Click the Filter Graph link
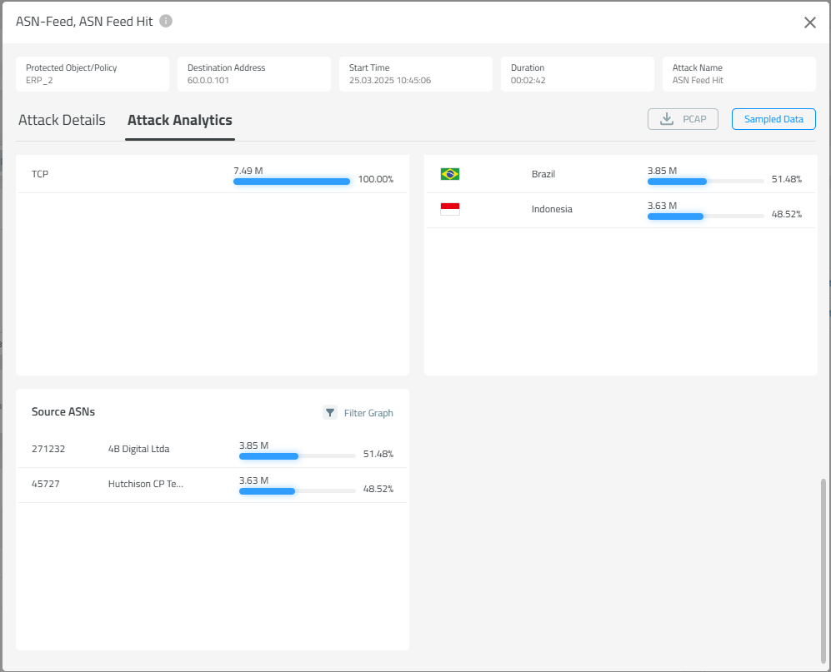 (x=368, y=413)
